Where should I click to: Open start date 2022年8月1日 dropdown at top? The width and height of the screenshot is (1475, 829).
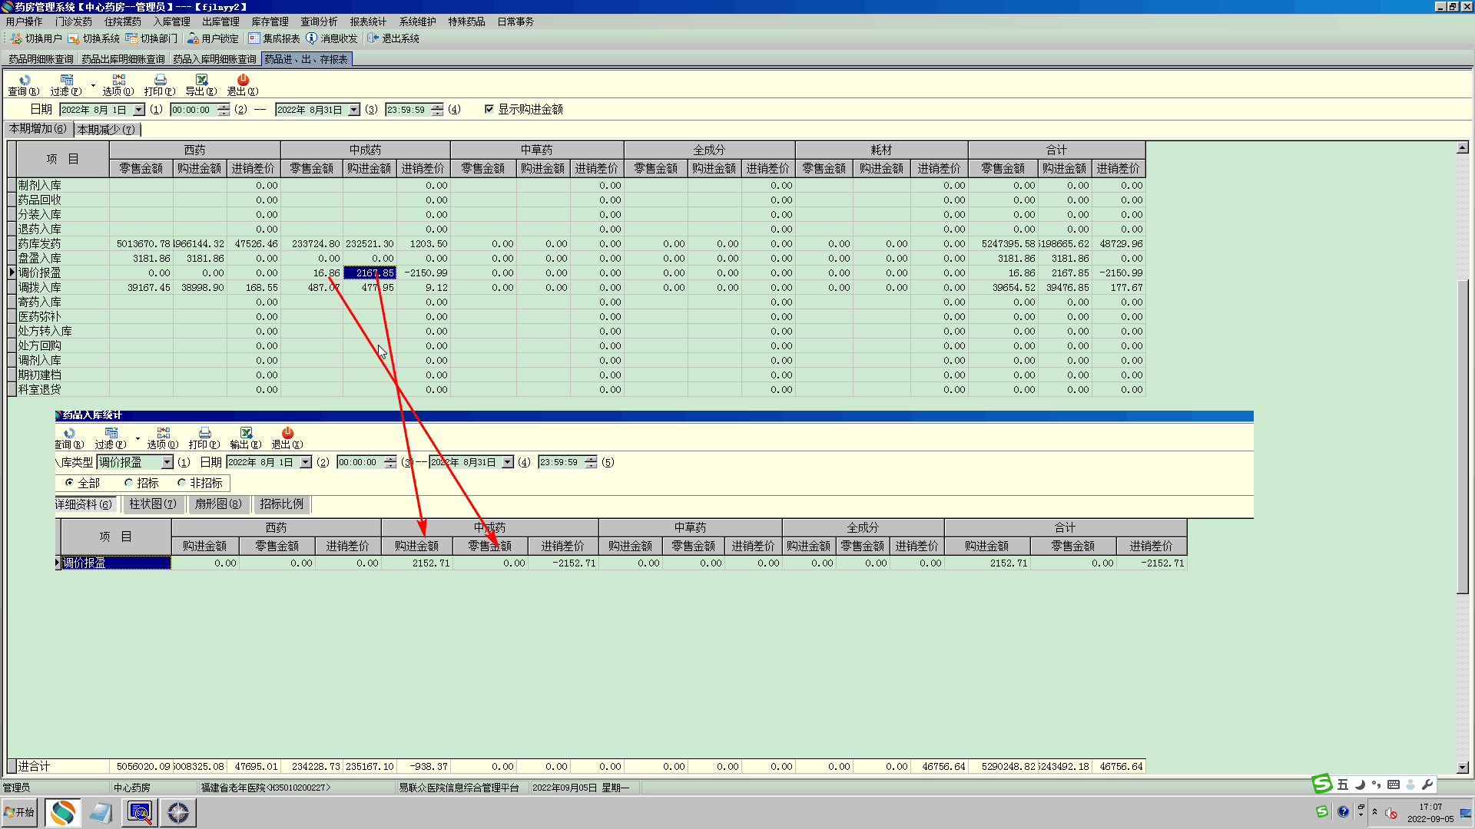pos(139,110)
